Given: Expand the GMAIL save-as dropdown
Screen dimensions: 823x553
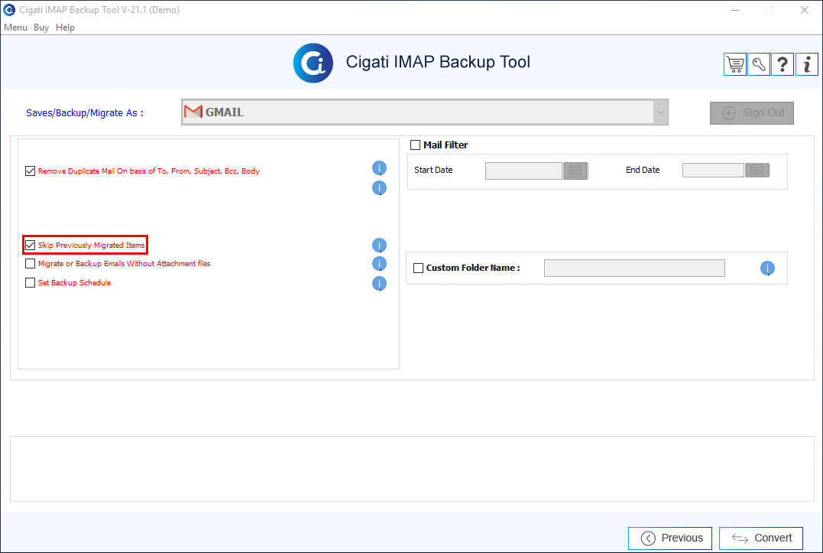Looking at the screenshot, I should 660,112.
